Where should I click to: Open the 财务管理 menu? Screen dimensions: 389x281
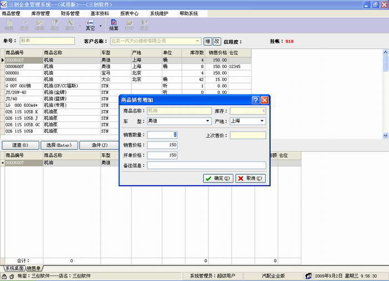[x=70, y=13]
